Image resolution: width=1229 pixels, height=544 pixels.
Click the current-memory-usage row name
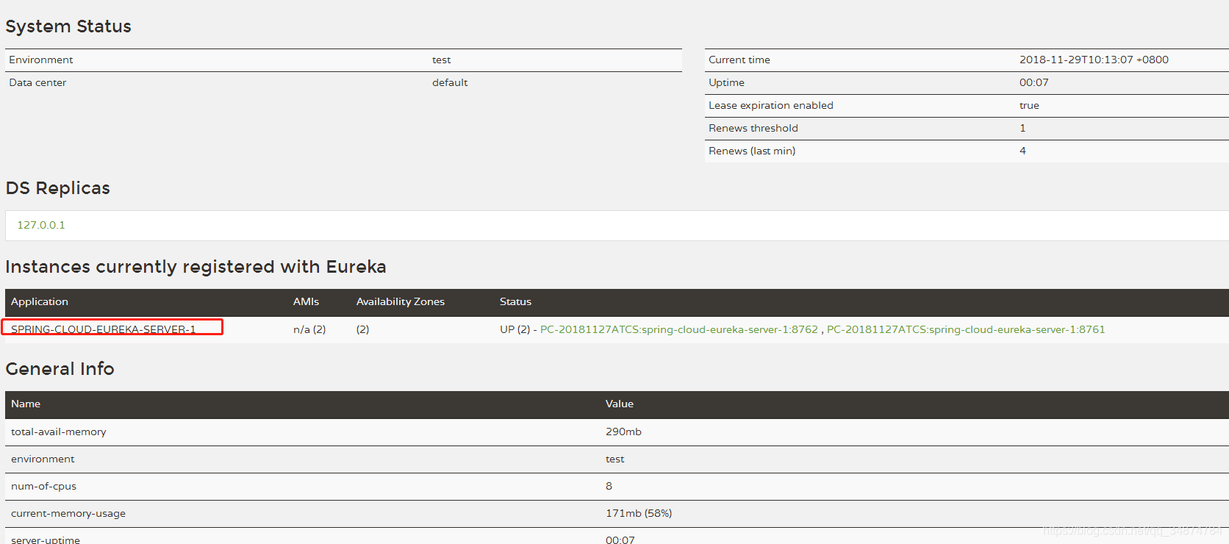point(68,513)
